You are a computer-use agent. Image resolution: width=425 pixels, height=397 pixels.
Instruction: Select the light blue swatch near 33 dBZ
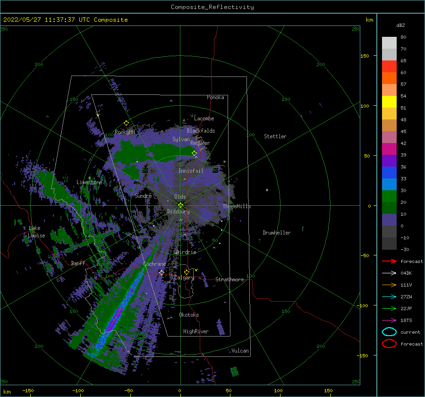click(389, 185)
